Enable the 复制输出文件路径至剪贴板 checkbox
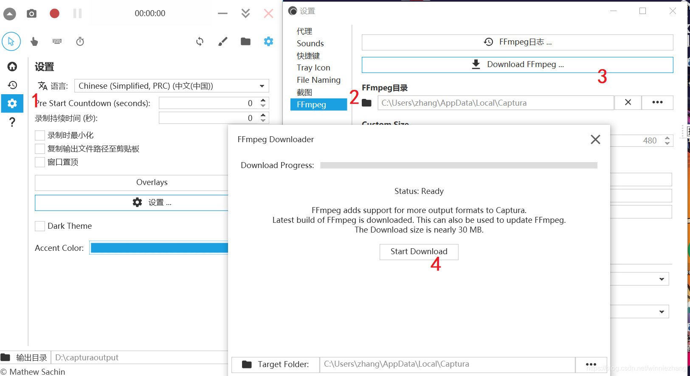Screen dimensions: 690x376 click(40, 149)
